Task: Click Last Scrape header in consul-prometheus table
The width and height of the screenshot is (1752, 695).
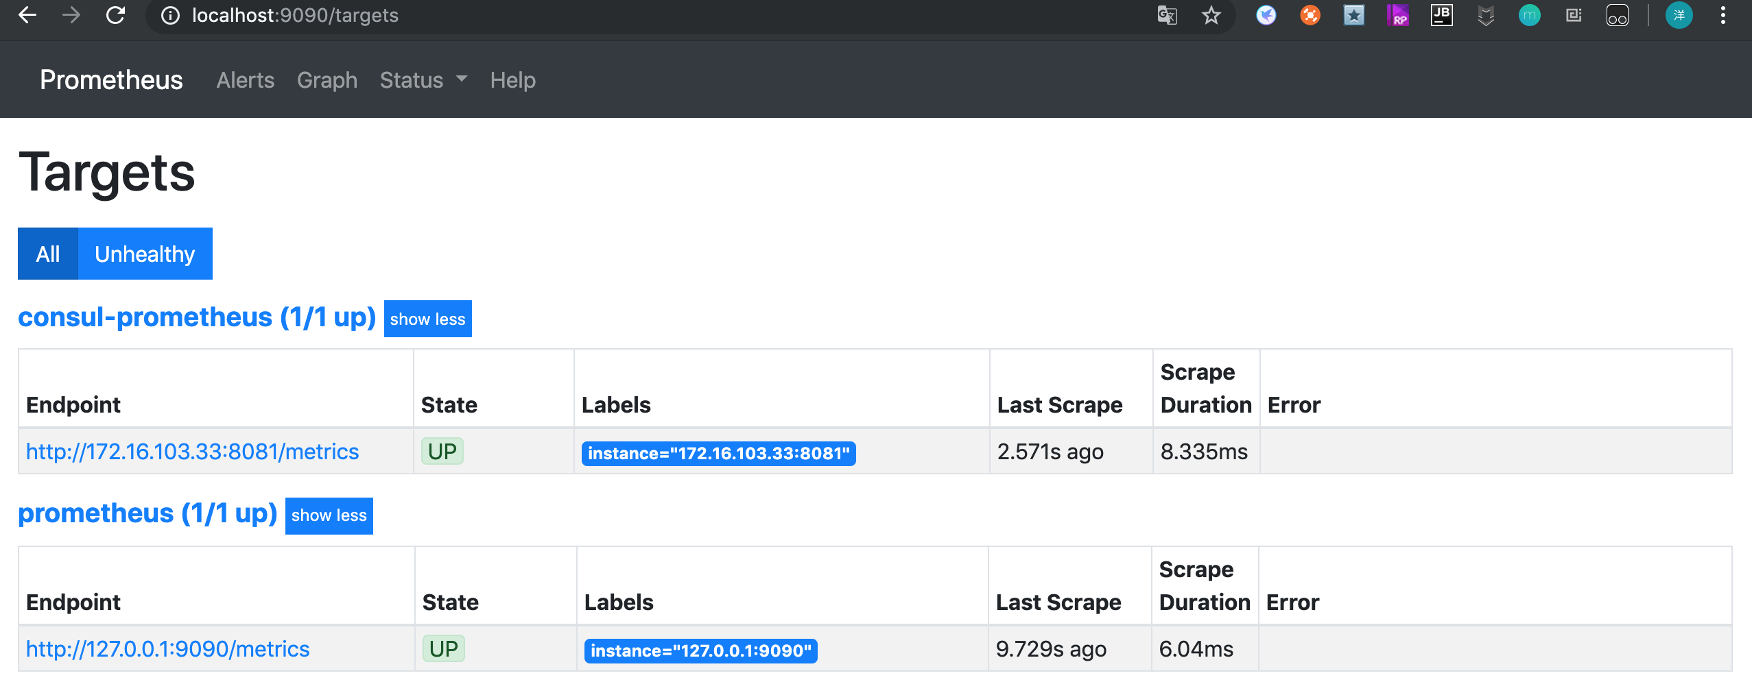Action: click(x=1060, y=405)
